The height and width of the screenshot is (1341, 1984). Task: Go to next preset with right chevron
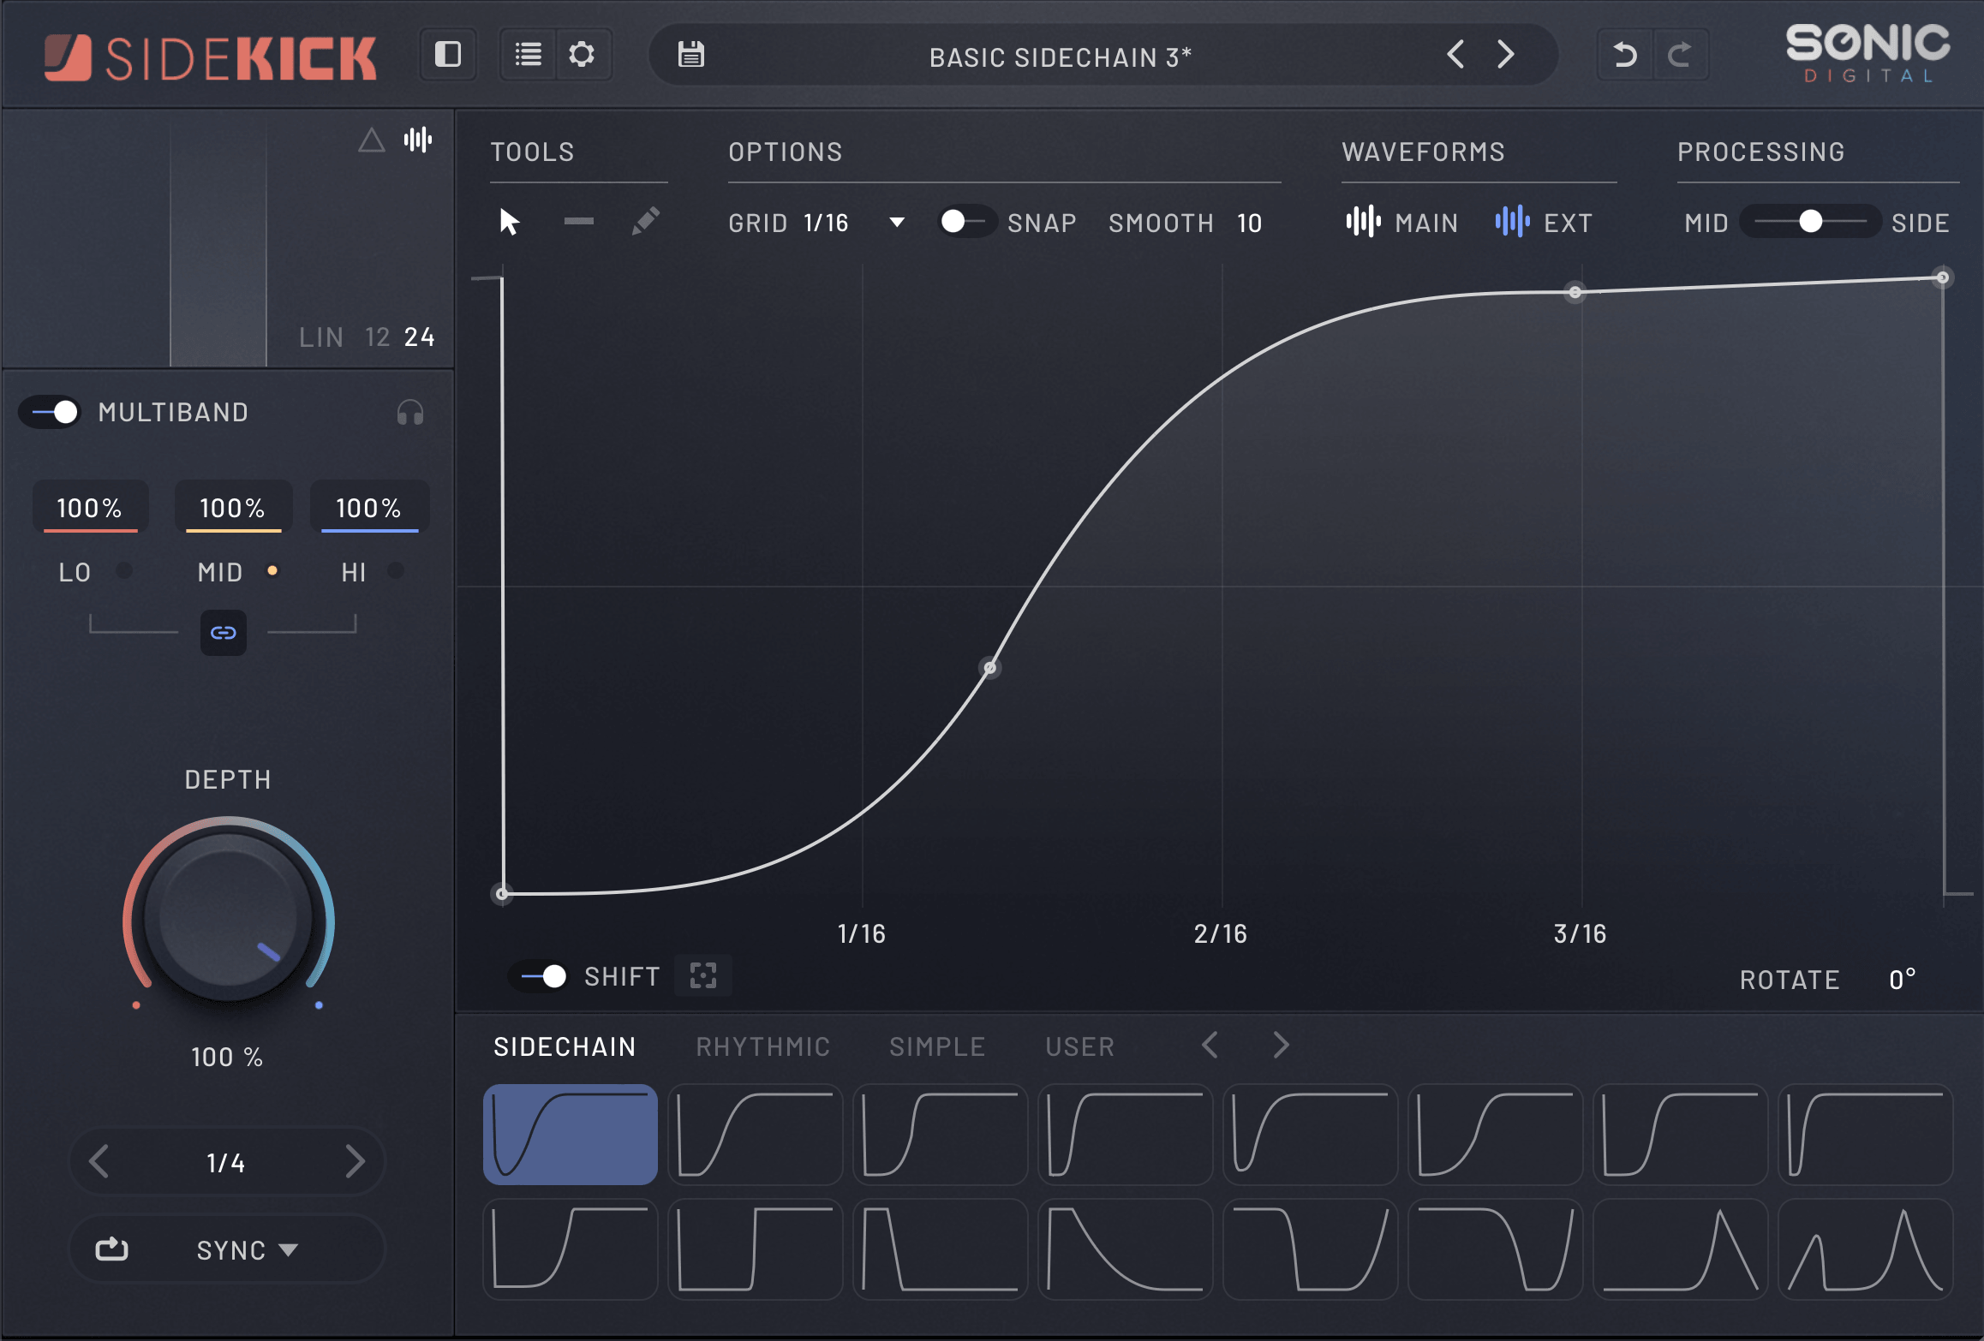click(x=1506, y=55)
